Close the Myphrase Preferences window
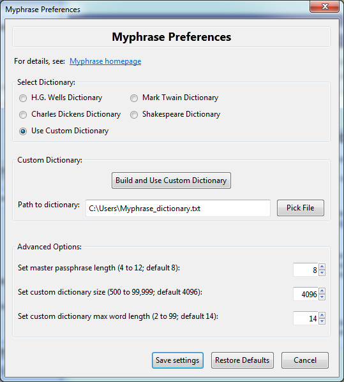Image resolution: width=344 pixels, height=382 pixels. 324,6
